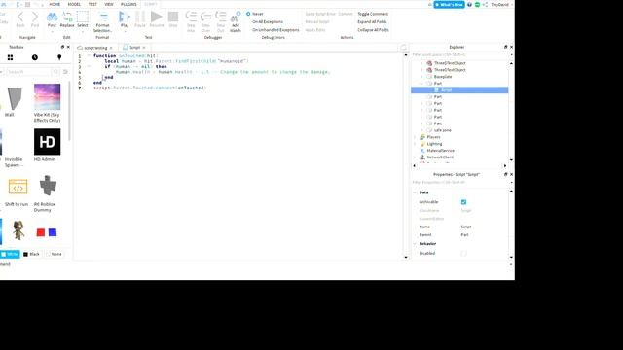This screenshot has width=623, height=350.
Task: Open the Replace tool
Action: (x=67, y=17)
